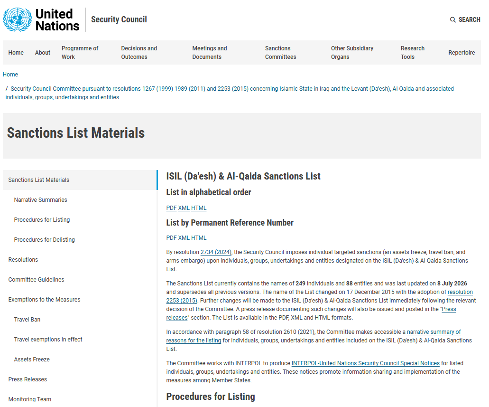Click the United Nations emblem logo
The width and height of the screenshot is (489, 407).
[x=17, y=19]
